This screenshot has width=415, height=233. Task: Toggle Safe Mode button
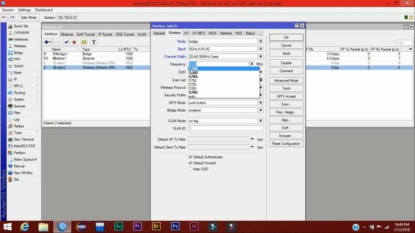29,17
